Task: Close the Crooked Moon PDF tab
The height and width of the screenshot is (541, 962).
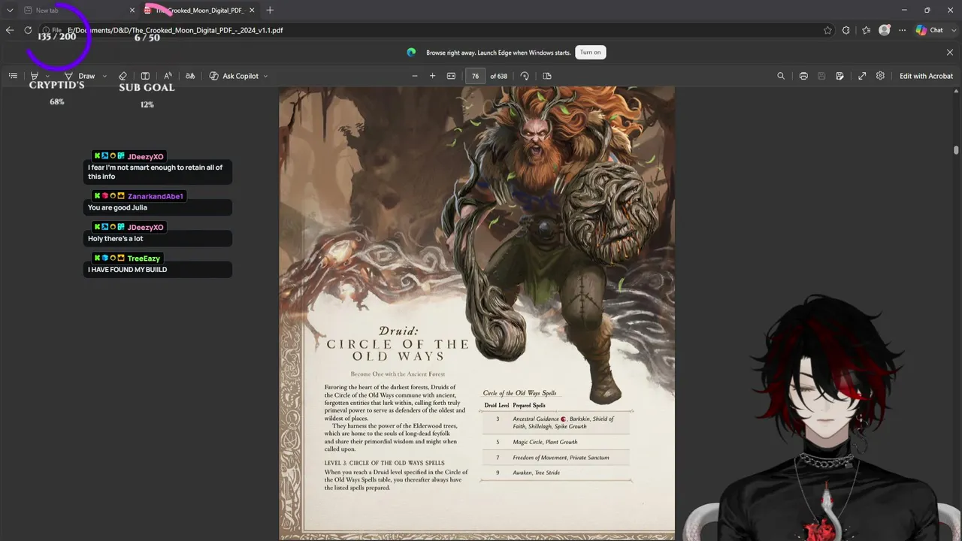Action: (x=252, y=11)
